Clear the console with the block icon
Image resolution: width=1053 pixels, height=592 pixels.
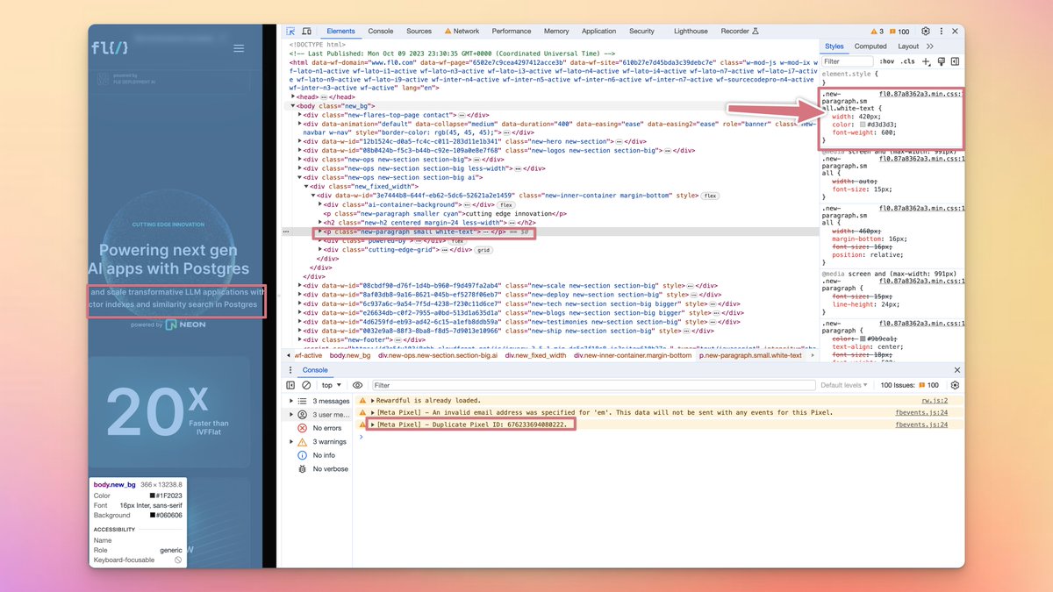(306, 385)
